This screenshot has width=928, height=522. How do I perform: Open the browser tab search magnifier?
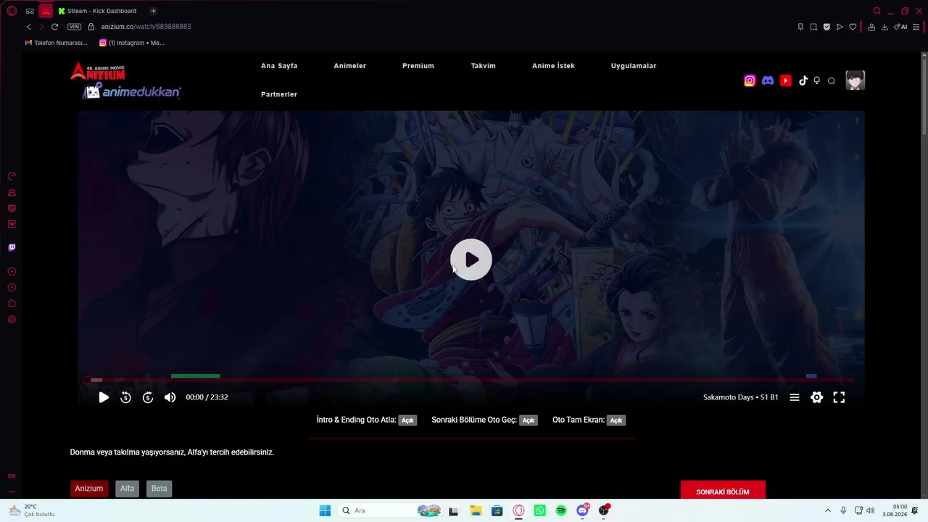pos(877,11)
